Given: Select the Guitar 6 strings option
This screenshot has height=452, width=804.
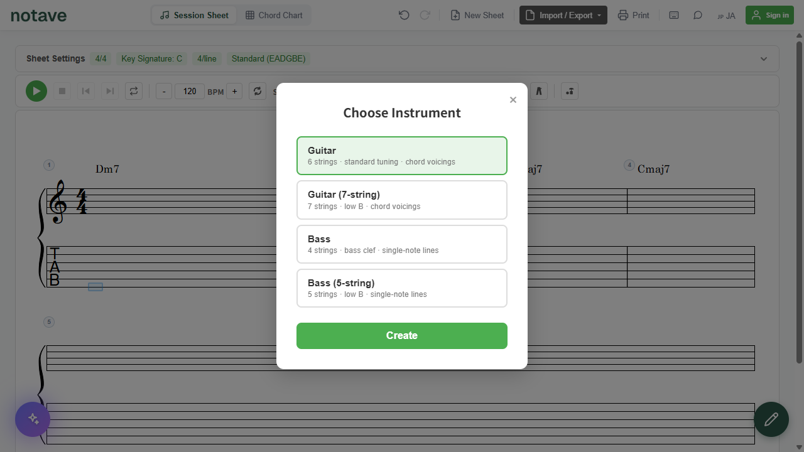Looking at the screenshot, I should tap(402, 156).
